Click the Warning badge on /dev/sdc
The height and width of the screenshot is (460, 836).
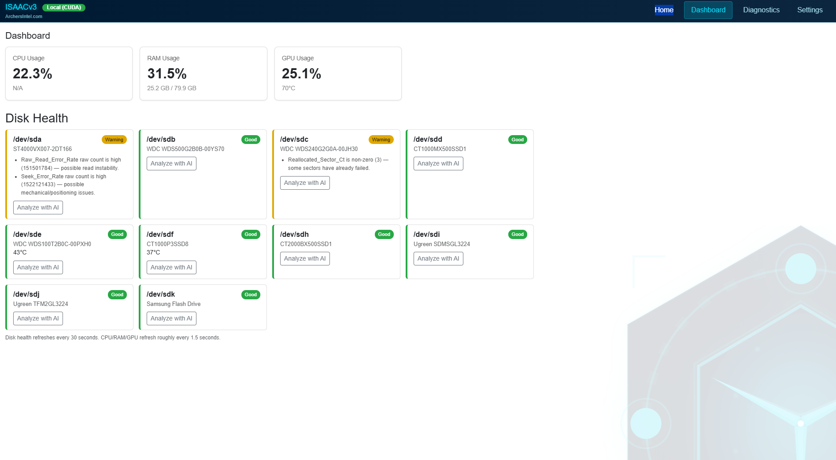[381, 140]
